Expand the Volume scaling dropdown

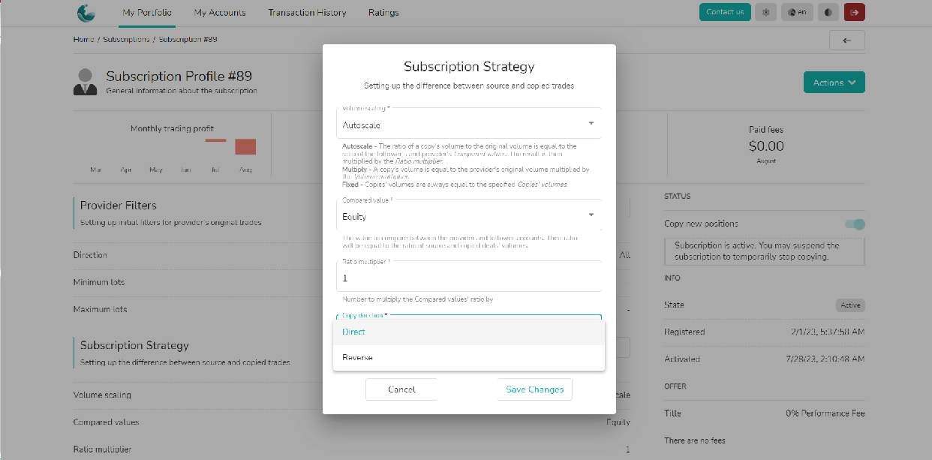[x=469, y=125]
